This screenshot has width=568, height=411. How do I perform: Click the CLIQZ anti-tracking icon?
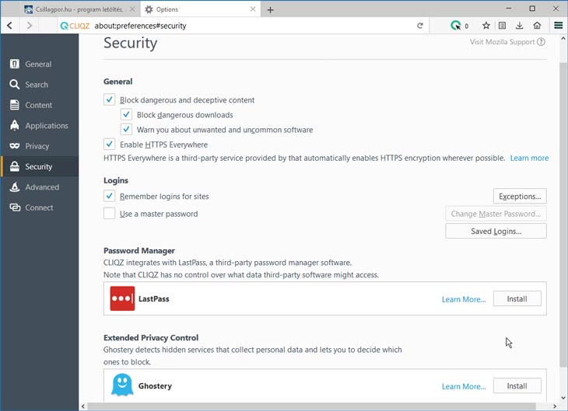[x=456, y=26]
